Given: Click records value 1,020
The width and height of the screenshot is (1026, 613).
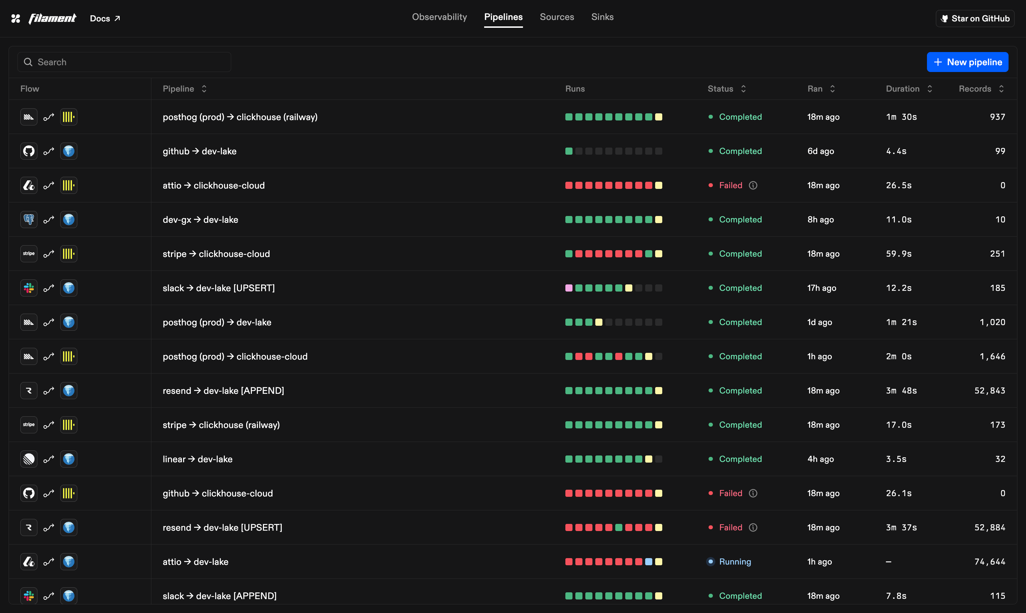Looking at the screenshot, I should coord(992,322).
